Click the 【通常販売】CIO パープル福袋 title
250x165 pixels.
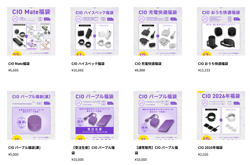pos(156,150)
